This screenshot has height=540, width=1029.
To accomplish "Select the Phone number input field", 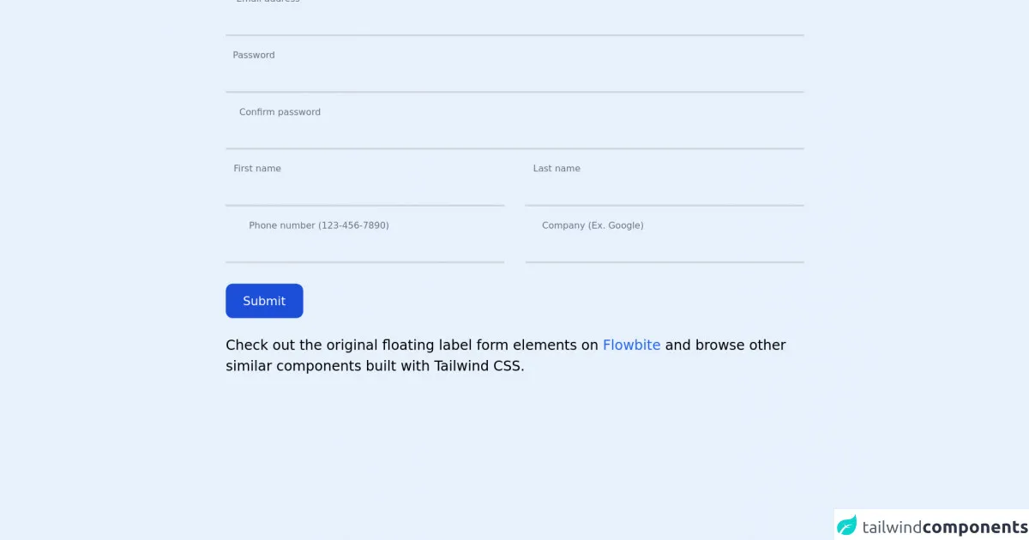I will (x=364, y=248).
